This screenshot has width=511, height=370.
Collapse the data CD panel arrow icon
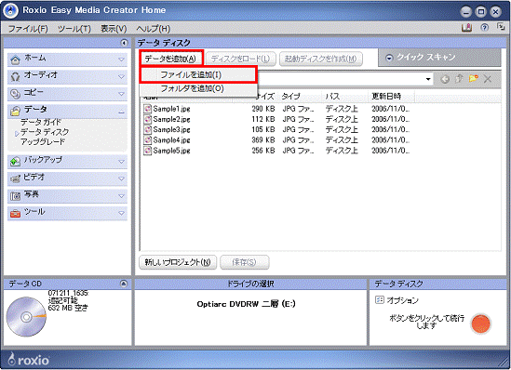click(x=124, y=284)
